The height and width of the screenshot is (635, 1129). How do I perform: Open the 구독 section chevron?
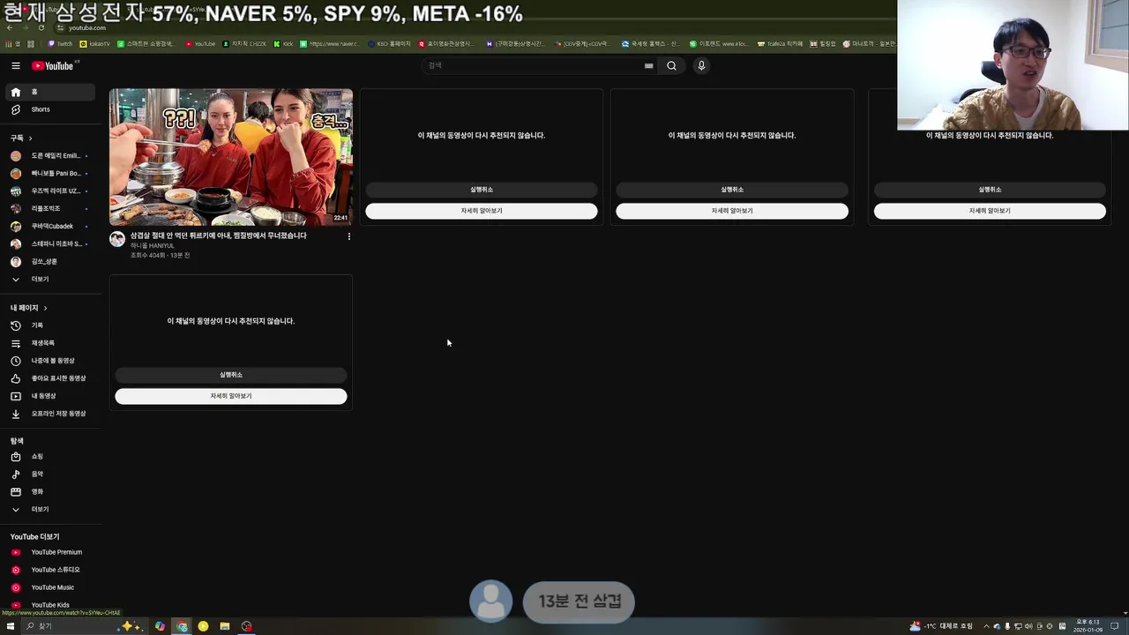tap(30, 138)
